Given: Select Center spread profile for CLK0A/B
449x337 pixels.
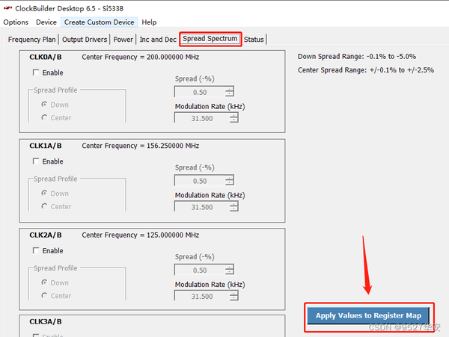Looking at the screenshot, I should 44,117.
